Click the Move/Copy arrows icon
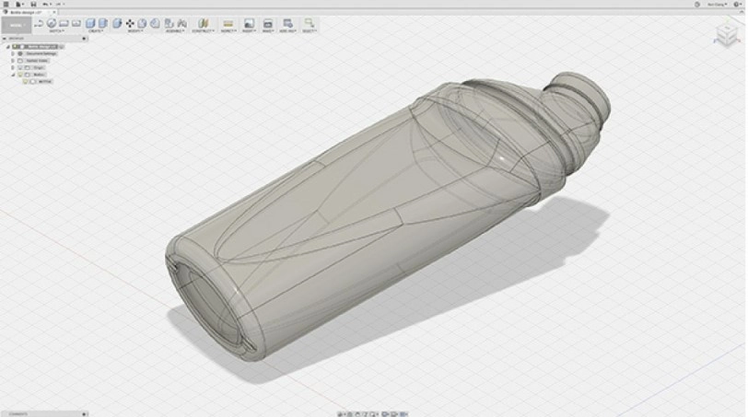This screenshot has width=748, height=417. pyautogui.click(x=130, y=23)
